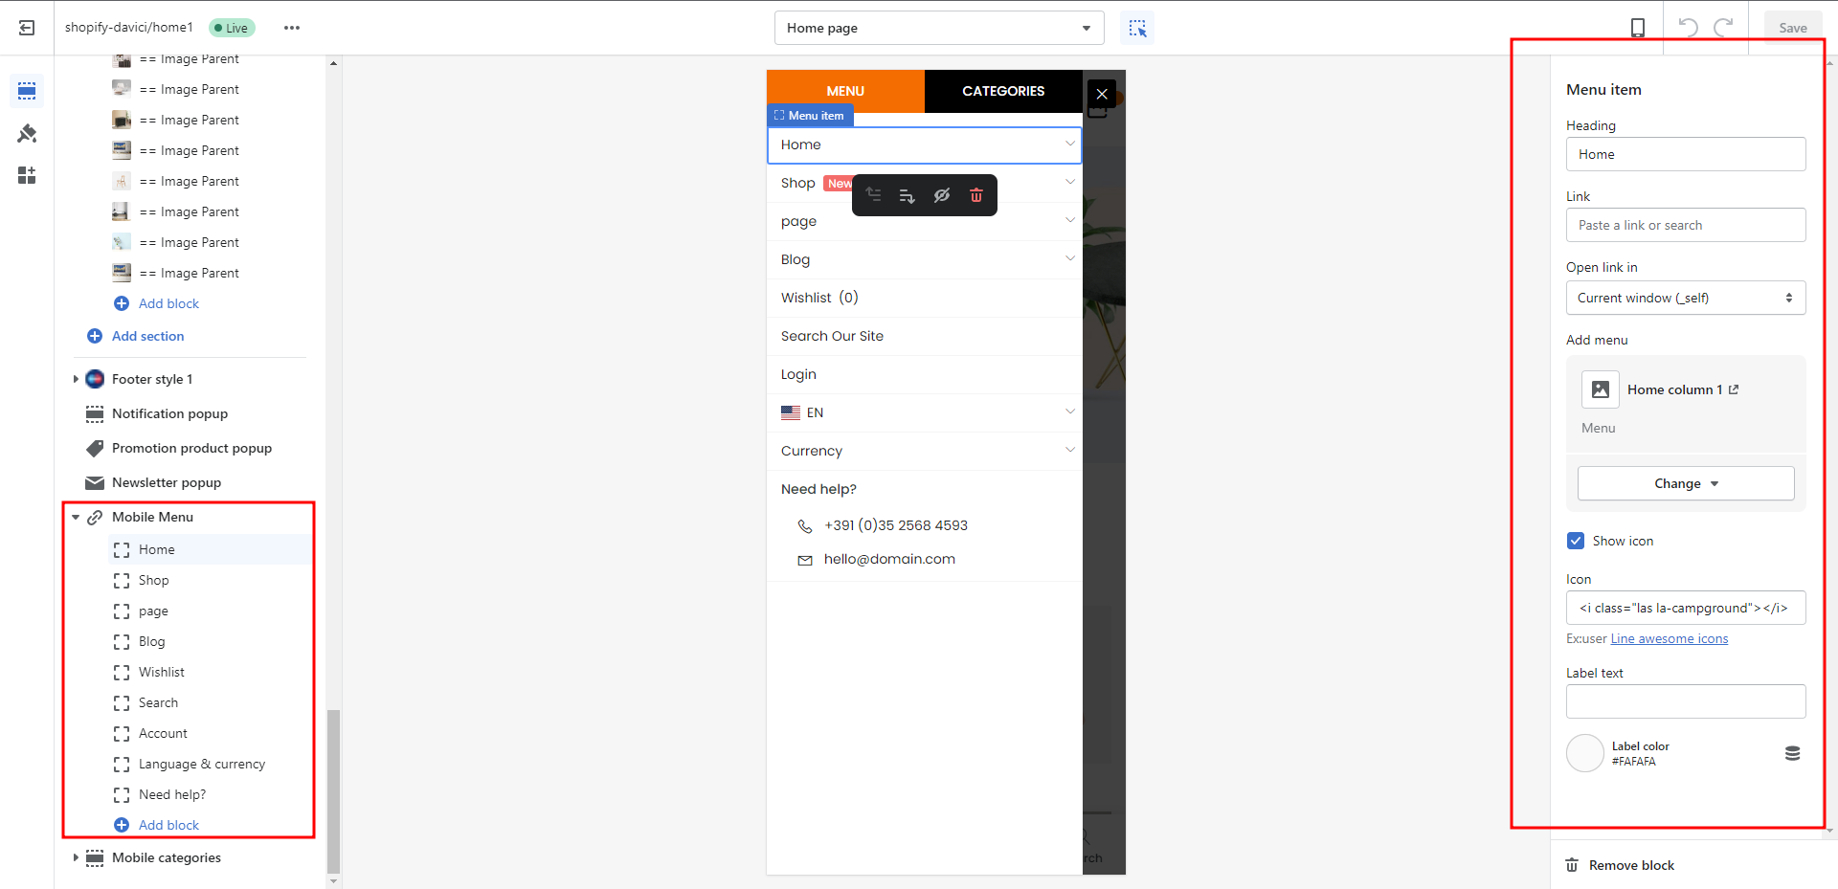Click the red trash delete icon in floating toolbar
The height and width of the screenshot is (889, 1838).
pos(975,195)
